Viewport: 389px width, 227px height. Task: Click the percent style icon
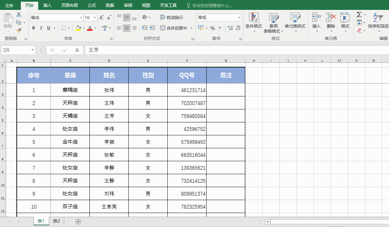coord(212,28)
